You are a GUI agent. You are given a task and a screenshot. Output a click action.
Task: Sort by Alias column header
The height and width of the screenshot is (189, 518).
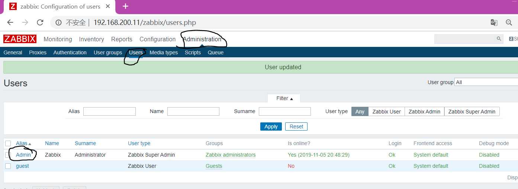coord(23,143)
